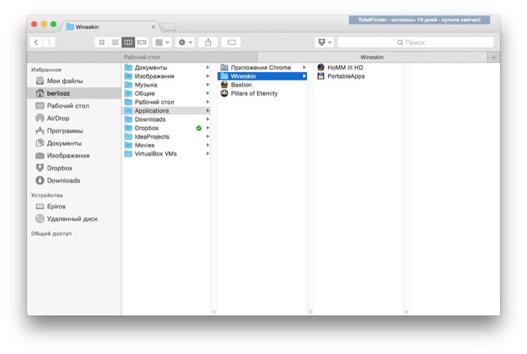Switch to icon view mode
The height and width of the screenshot is (354, 527).
102,42
